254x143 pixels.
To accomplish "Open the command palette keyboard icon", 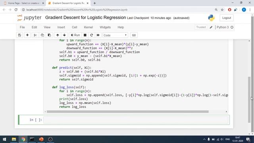I will tap(134, 35).
